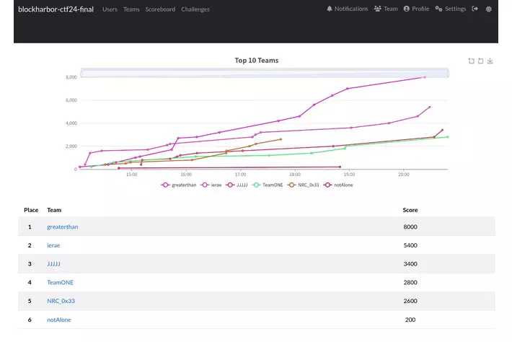Open greaterthan team link in table
Viewport: 512px width, 342px height.
tap(62, 227)
